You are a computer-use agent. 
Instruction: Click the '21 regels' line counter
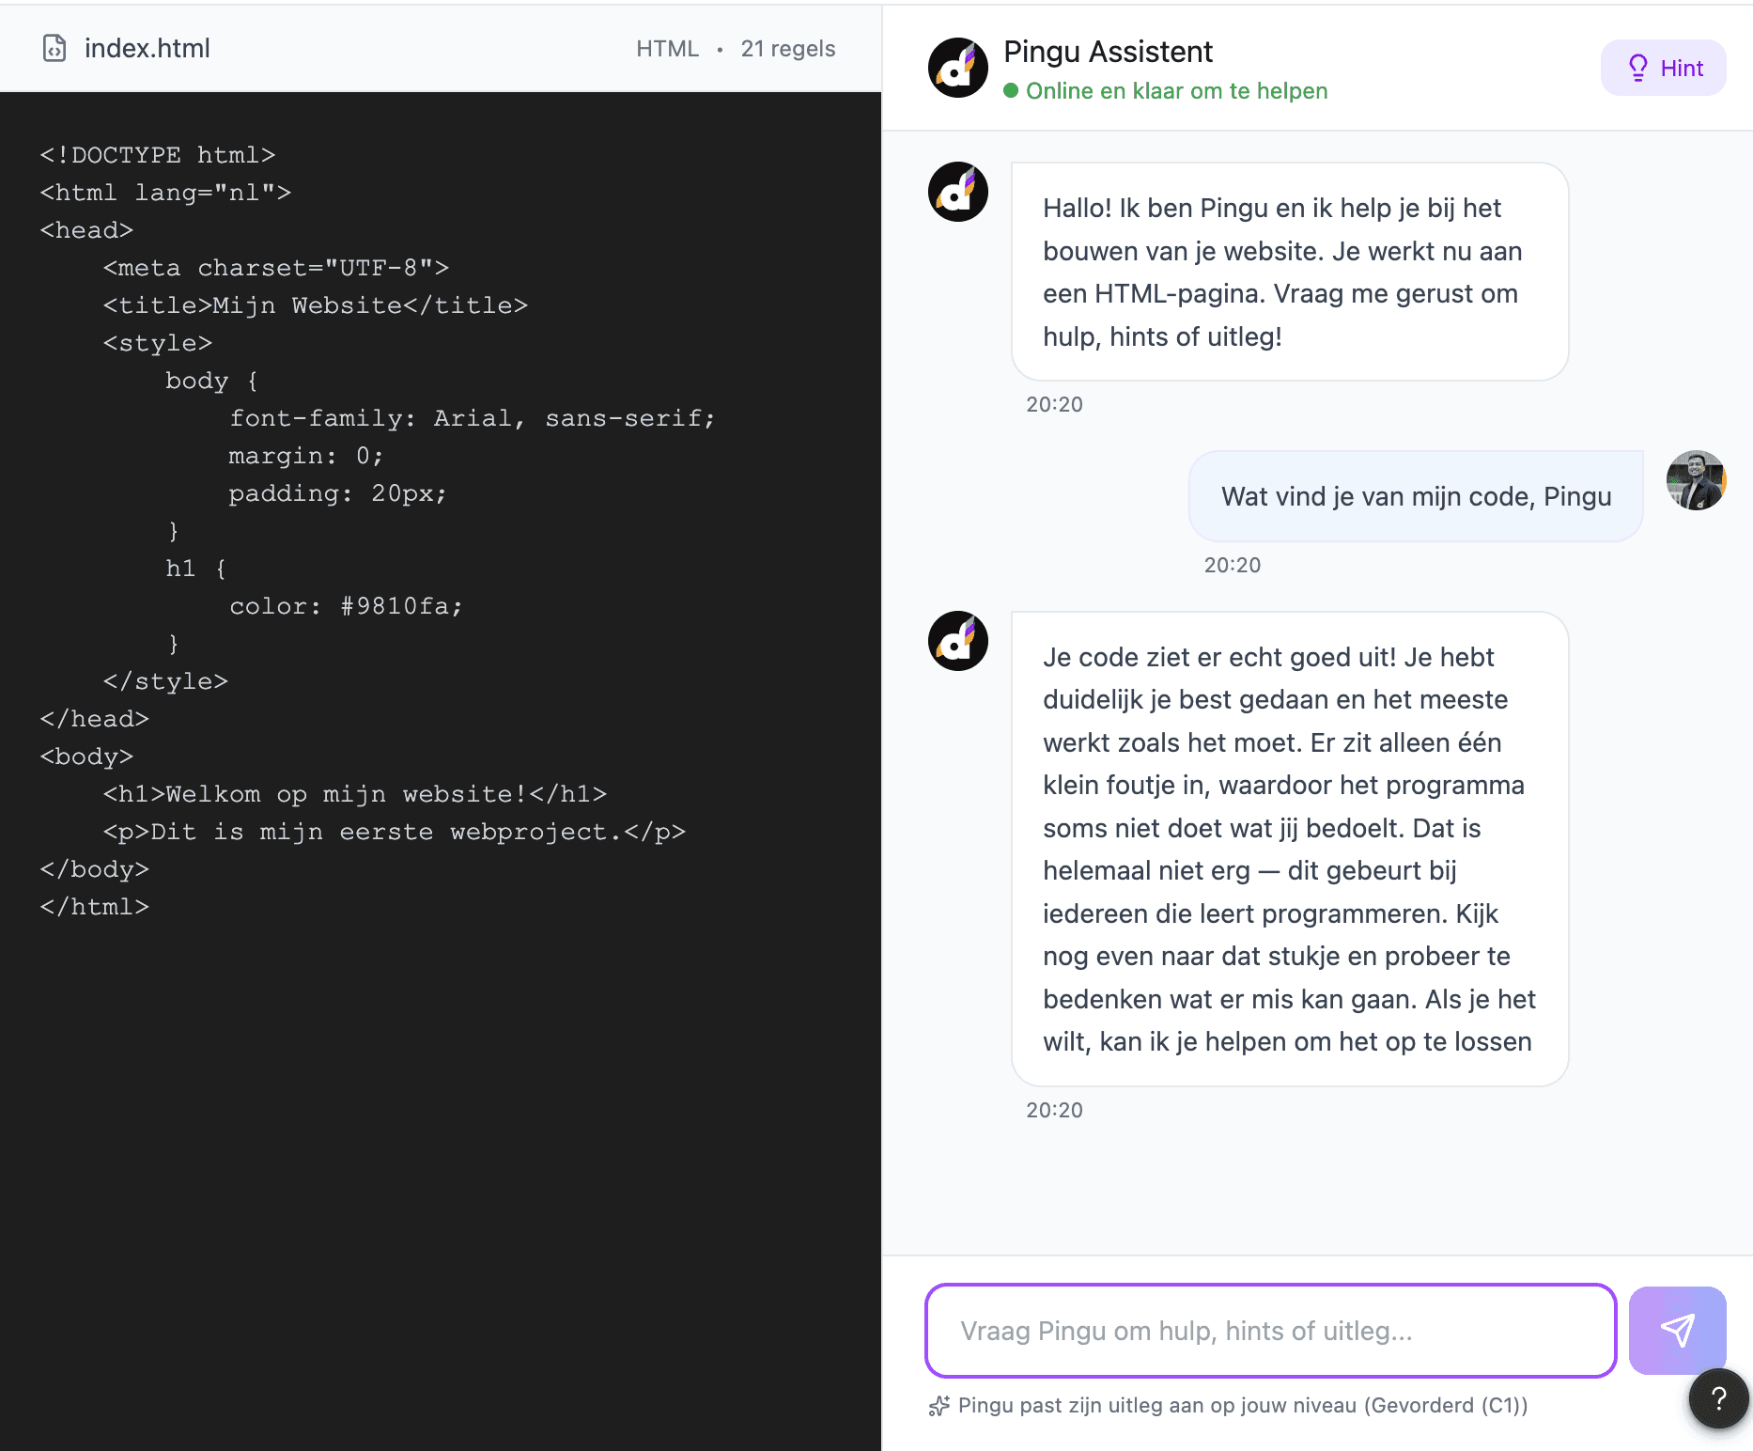(788, 48)
